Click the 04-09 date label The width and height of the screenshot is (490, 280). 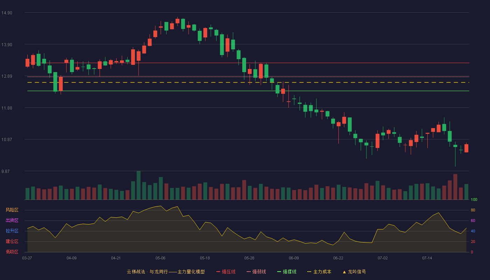pyautogui.click(x=71, y=258)
